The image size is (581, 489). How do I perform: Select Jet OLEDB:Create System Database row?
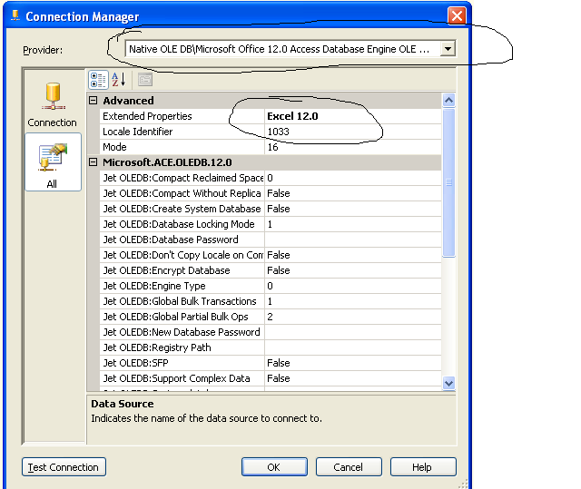pos(271,209)
